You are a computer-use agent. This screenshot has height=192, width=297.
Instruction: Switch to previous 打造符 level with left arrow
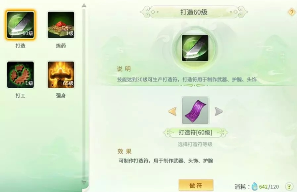coord(173,111)
